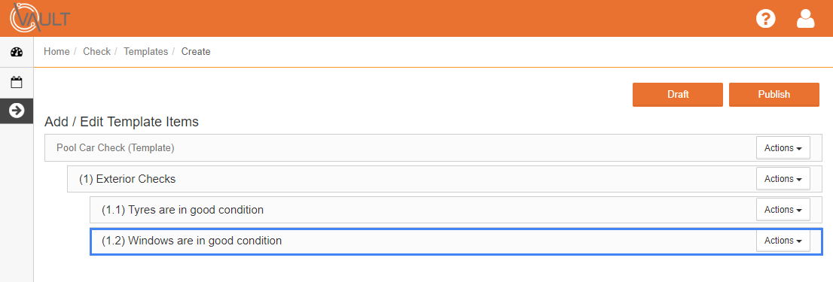Go to Home breadcrumb link
This screenshot has width=833, height=282.
pos(56,51)
